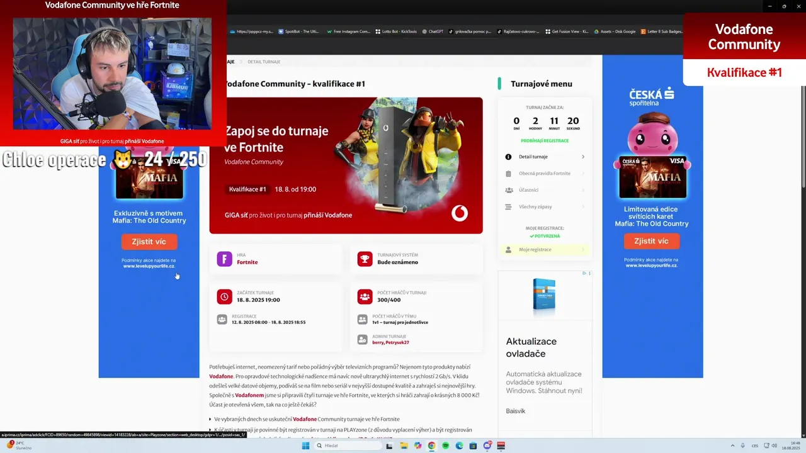Viewport: 806px width, 453px height.
Task: Click the people icon beside Účastníci
Action: [x=508, y=190]
